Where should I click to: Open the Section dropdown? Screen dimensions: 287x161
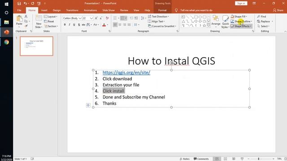click(51, 26)
